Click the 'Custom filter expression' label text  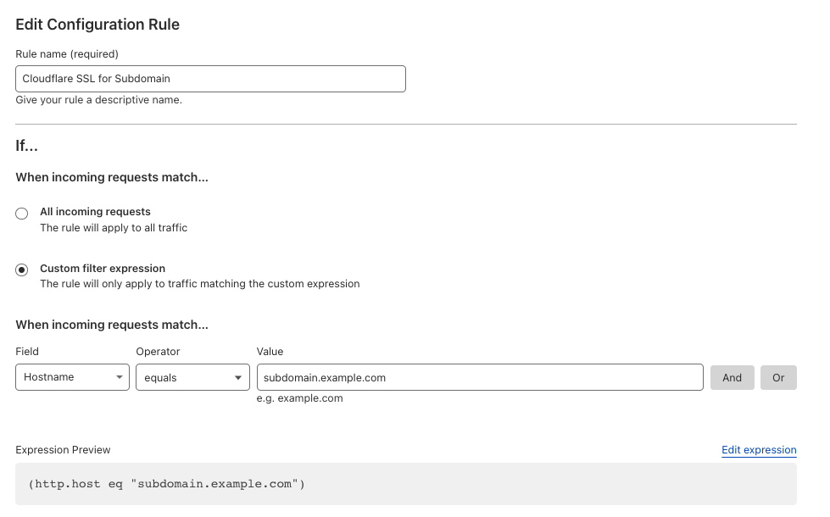point(103,269)
